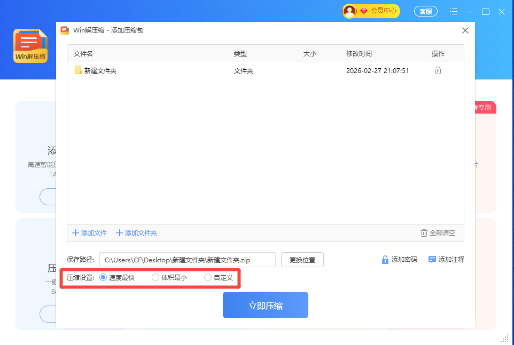Click the save path input field

pyautogui.click(x=187, y=260)
